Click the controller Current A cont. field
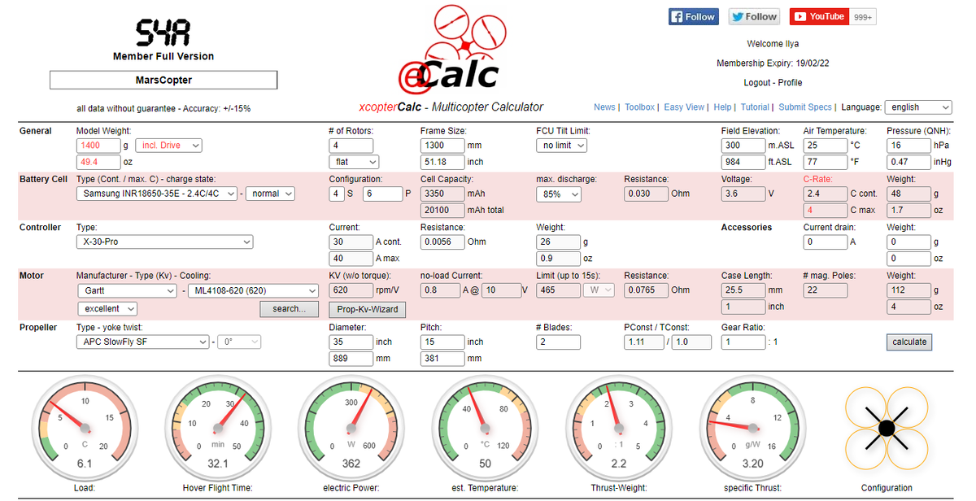Viewport: 976px width, 501px height. pyautogui.click(x=351, y=242)
